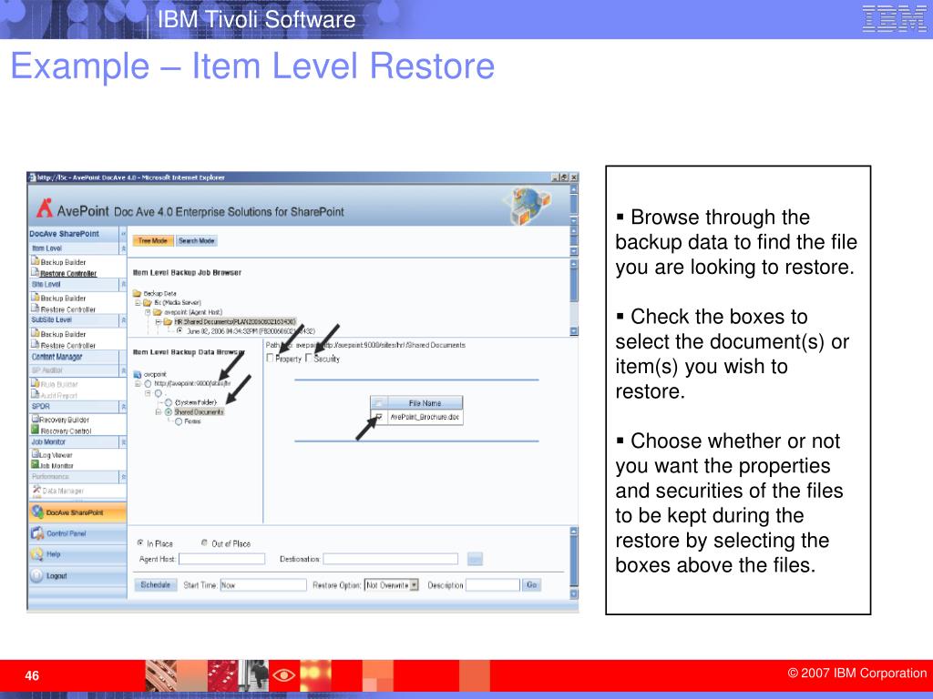This screenshot has height=699, width=933.
Task: Select the In Place radio button
Action: coord(140,542)
